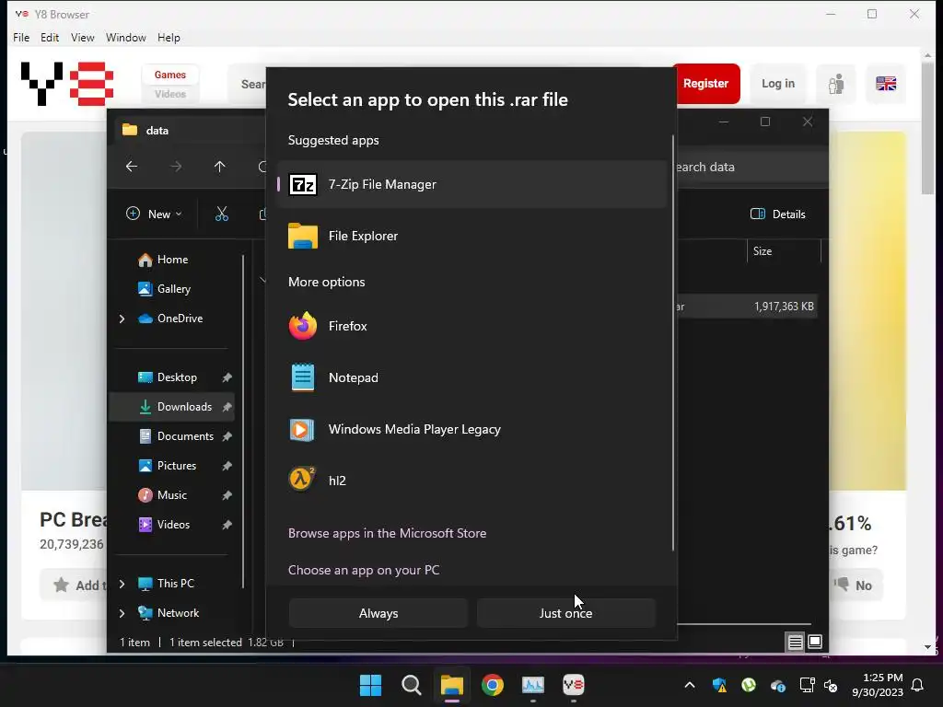Pick Firefox from More options

coord(472,326)
